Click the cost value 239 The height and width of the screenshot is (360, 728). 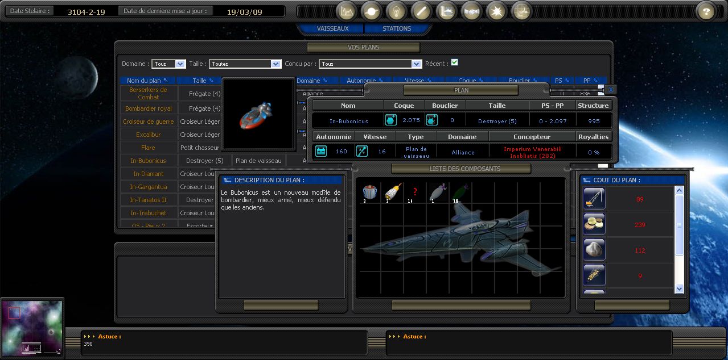(640, 225)
